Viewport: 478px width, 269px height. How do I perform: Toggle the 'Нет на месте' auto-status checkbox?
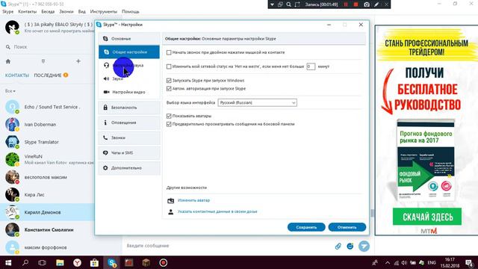169,67
